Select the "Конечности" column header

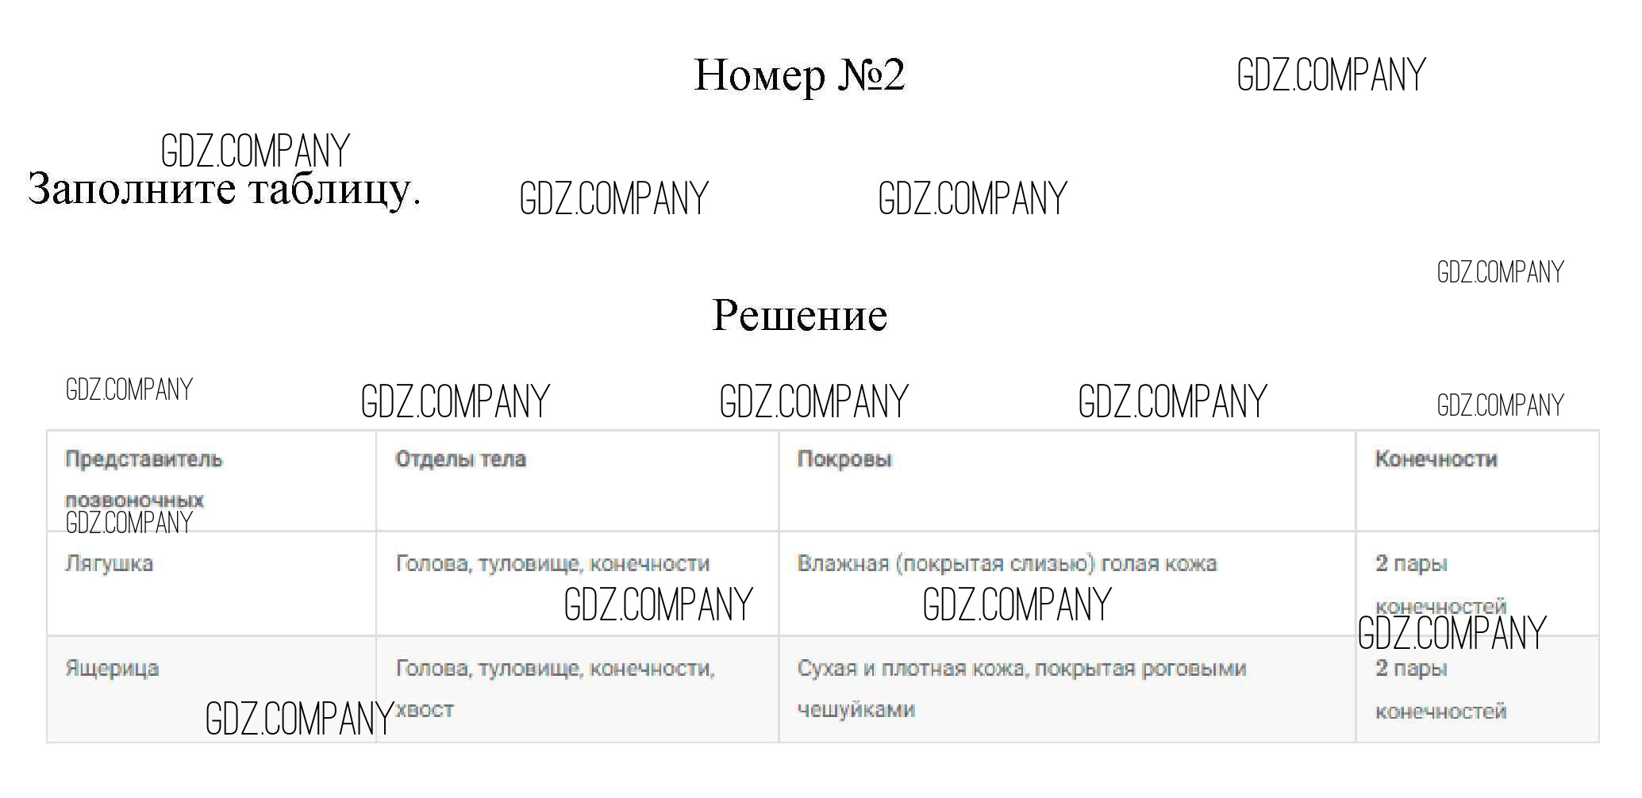click(1436, 459)
